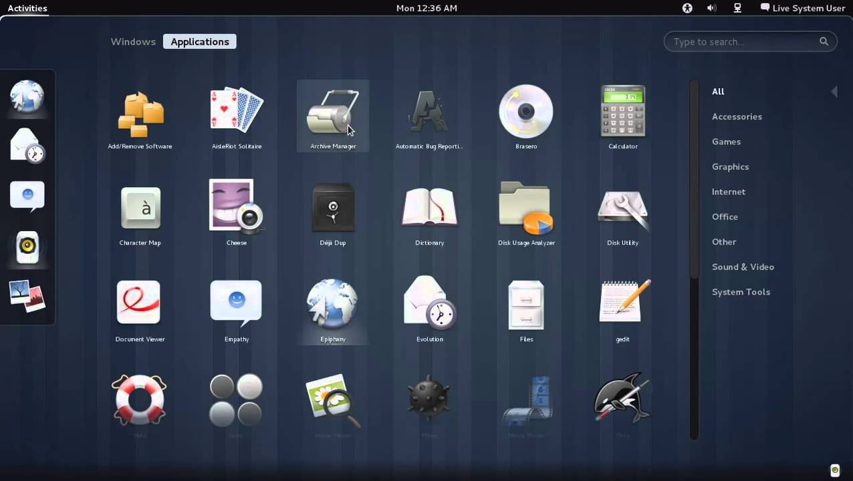The image size is (853, 481).
Task: Launch Disk Usage Analyzer
Action: coord(526,212)
